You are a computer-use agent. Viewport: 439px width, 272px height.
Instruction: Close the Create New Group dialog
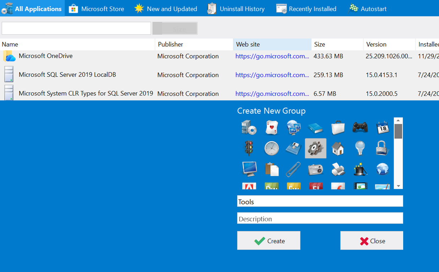372,241
